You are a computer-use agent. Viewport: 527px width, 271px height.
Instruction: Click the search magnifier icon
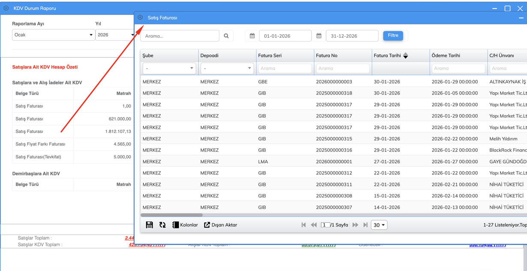coord(226,36)
